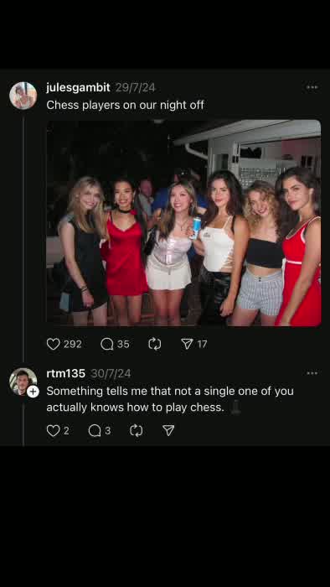Open the 29/7/24 post timestamp
Screen dimensions: 330x587
[135, 87]
